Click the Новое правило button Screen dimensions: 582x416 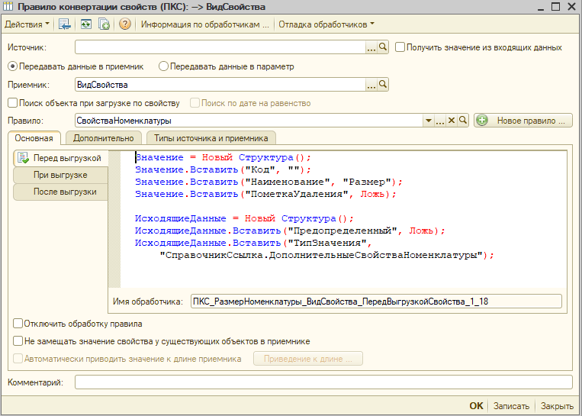point(523,121)
